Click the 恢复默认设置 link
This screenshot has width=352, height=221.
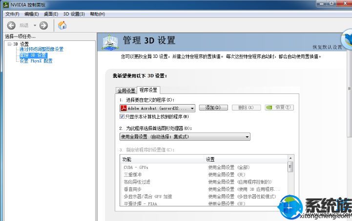coord(327,47)
